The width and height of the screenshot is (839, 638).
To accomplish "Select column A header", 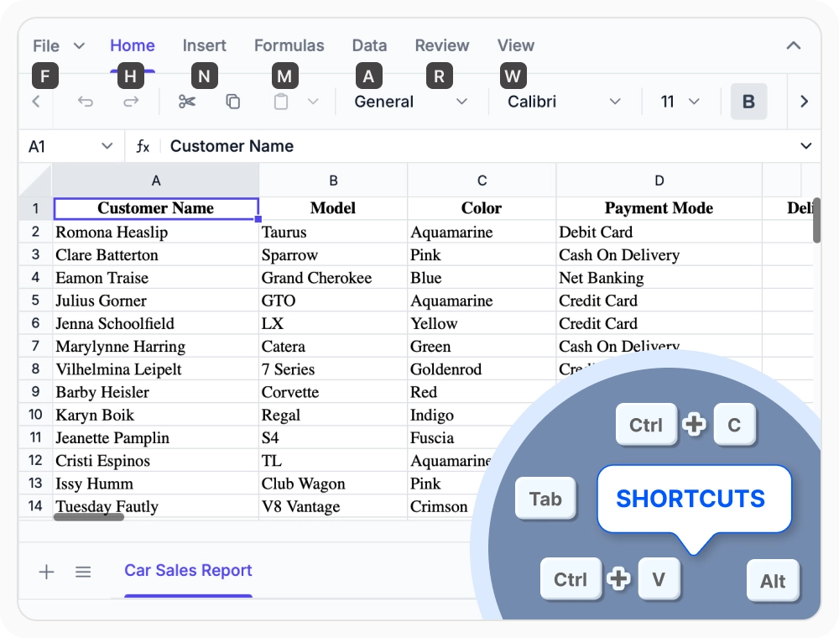I will (156, 181).
